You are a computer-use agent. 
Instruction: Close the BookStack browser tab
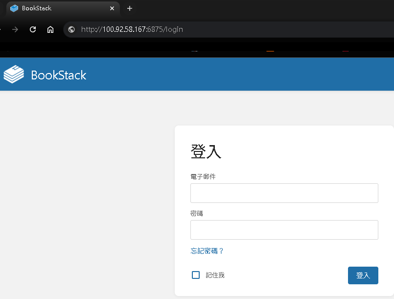pos(112,8)
